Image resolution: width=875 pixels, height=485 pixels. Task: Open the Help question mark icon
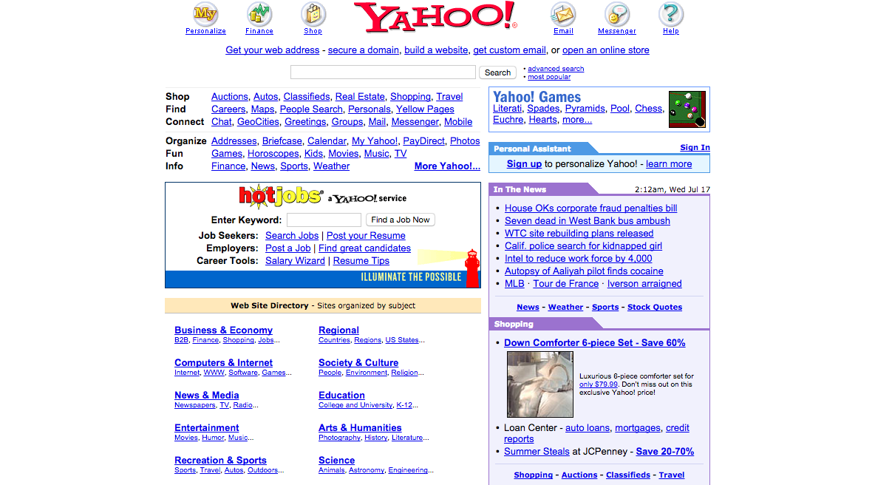pyautogui.click(x=671, y=14)
